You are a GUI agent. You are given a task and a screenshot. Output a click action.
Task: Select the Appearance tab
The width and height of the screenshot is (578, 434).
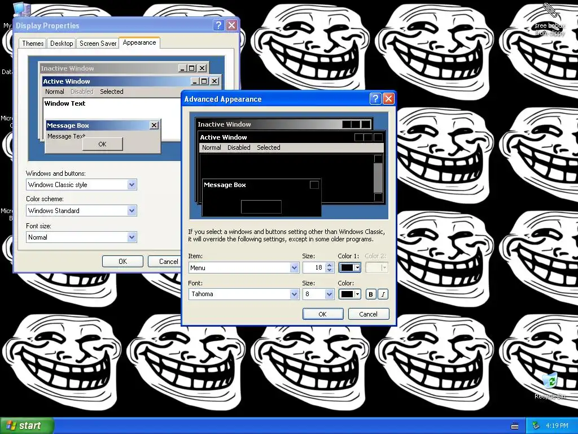(139, 42)
